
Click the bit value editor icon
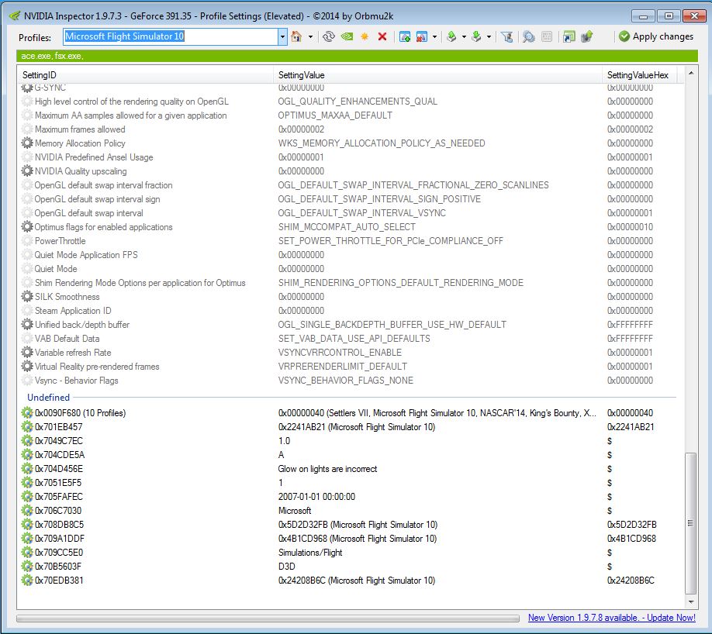tap(547, 36)
